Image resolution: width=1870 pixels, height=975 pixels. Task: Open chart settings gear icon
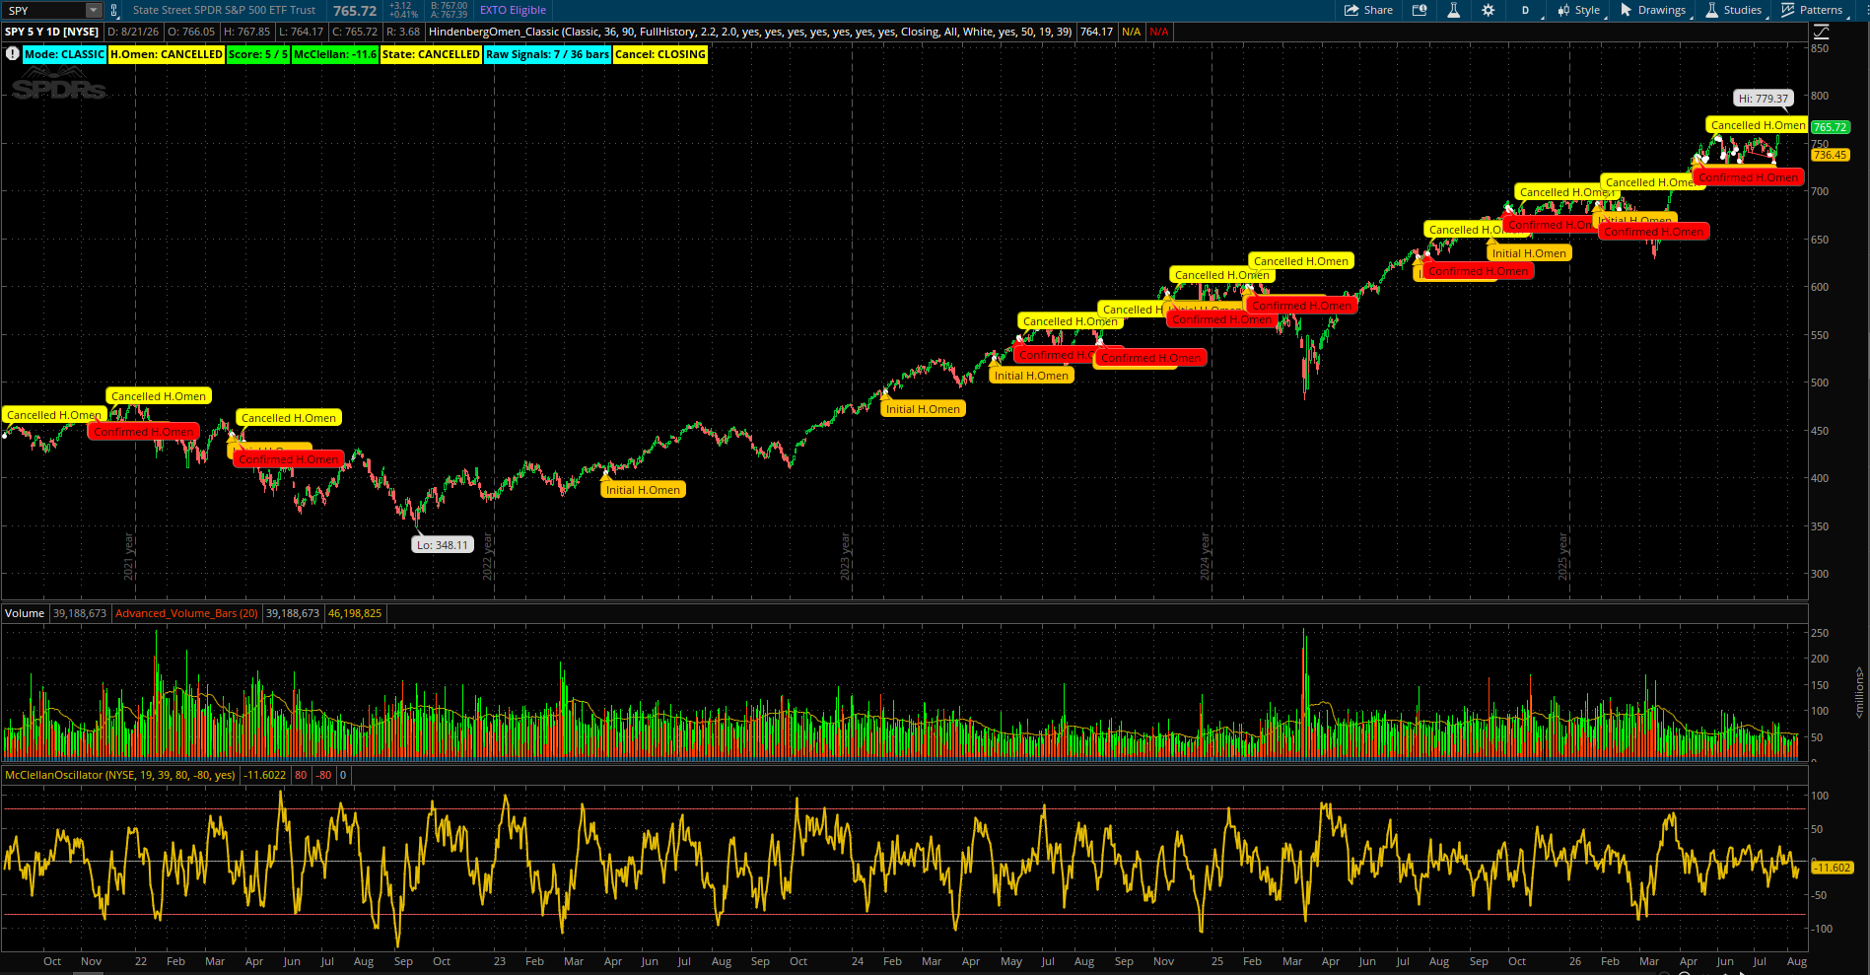[x=1488, y=10]
